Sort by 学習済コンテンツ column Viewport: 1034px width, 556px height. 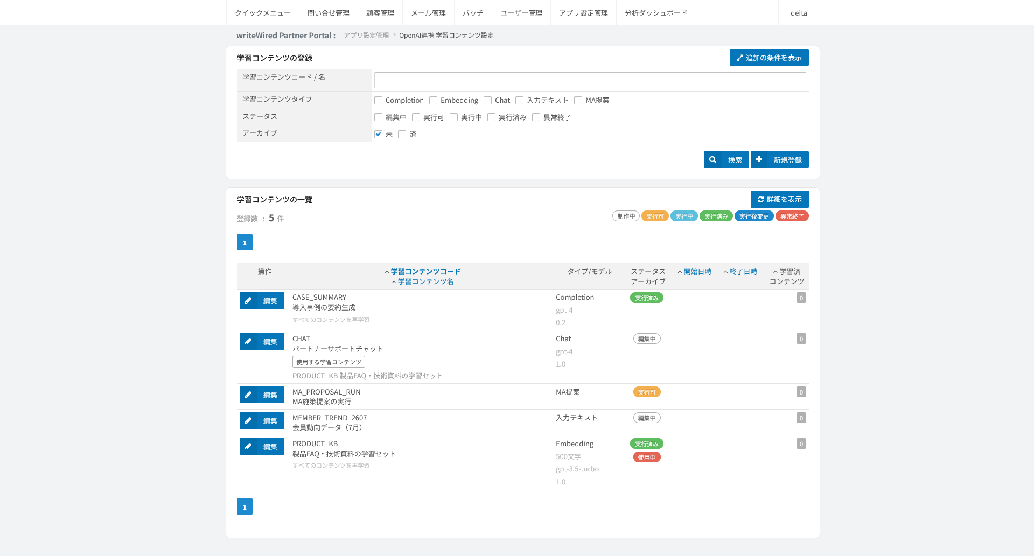coord(787,276)
